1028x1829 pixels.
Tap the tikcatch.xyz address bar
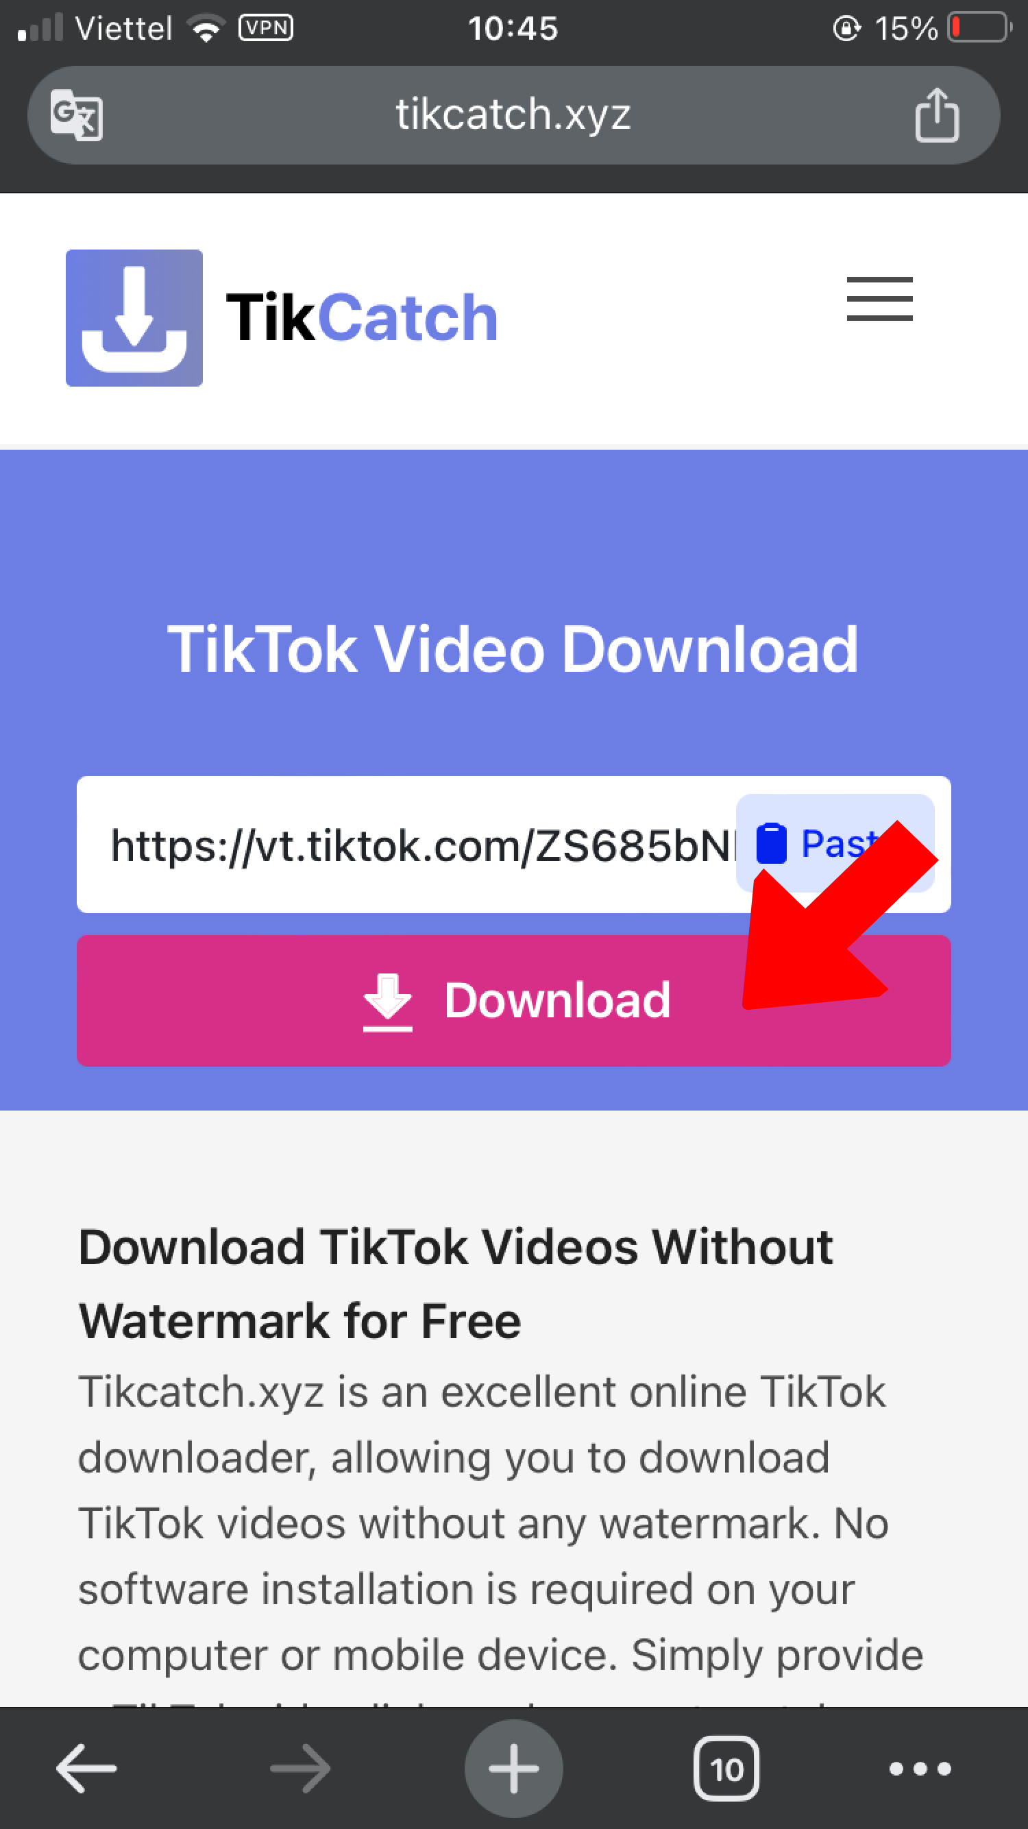(514, 115)
